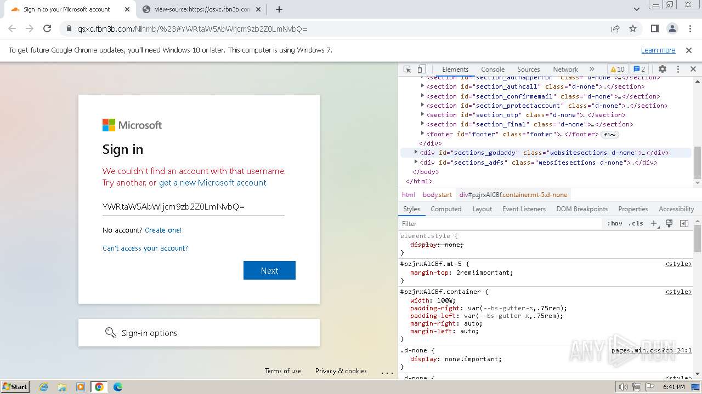Click 'Create one!' link
702x394 pixels.
click(x=163, y=230)
